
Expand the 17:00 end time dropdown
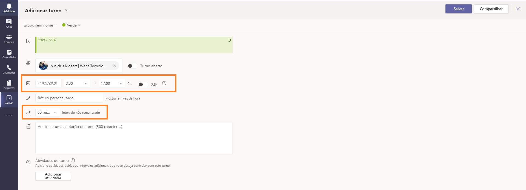[112, 83]
